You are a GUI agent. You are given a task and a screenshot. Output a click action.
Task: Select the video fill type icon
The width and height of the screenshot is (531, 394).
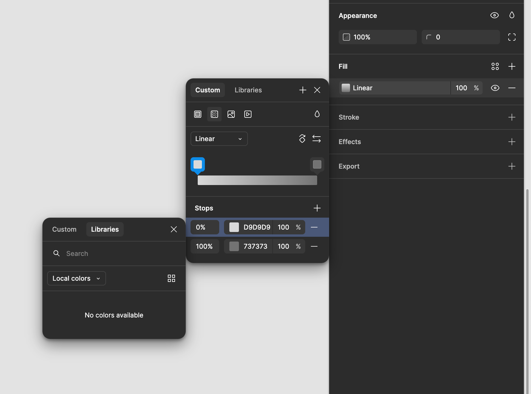click(248, 114)
